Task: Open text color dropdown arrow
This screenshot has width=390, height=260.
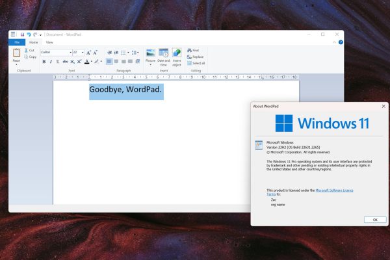Action: [x=91, y=62]
